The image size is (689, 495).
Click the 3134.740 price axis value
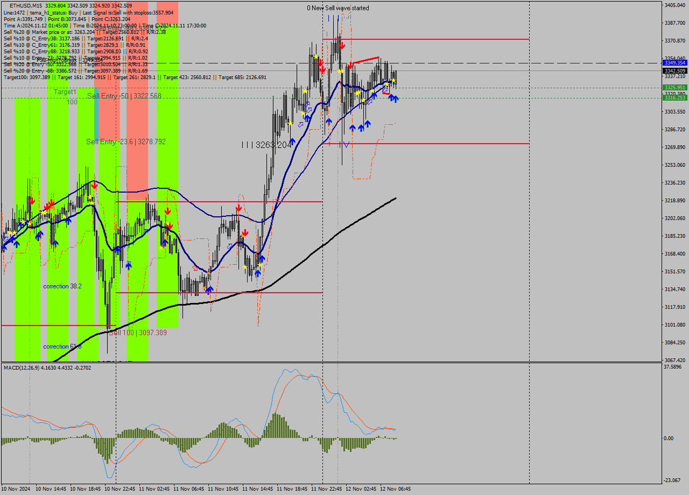pyautogui.click(x=674, y=289)
